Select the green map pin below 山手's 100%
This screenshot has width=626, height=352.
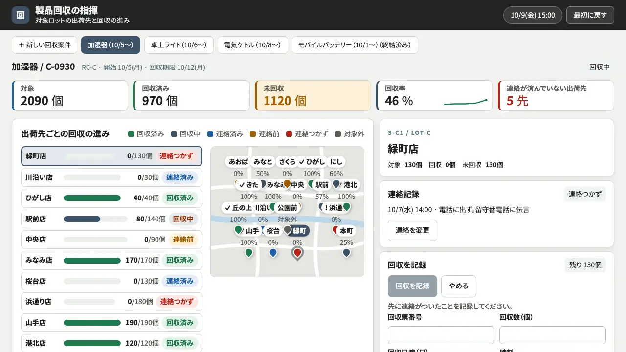(248, 253)
